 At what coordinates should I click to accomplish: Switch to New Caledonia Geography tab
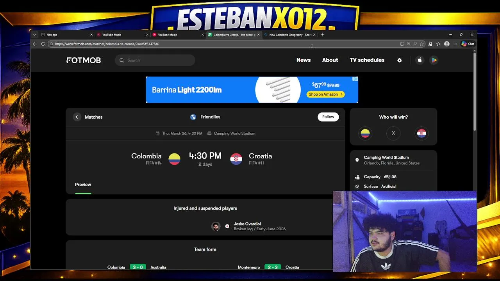pyautogui.click(x=289, y=35)
